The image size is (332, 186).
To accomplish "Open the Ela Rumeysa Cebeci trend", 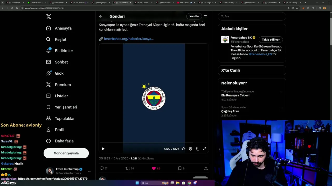I will click(235, 95).
